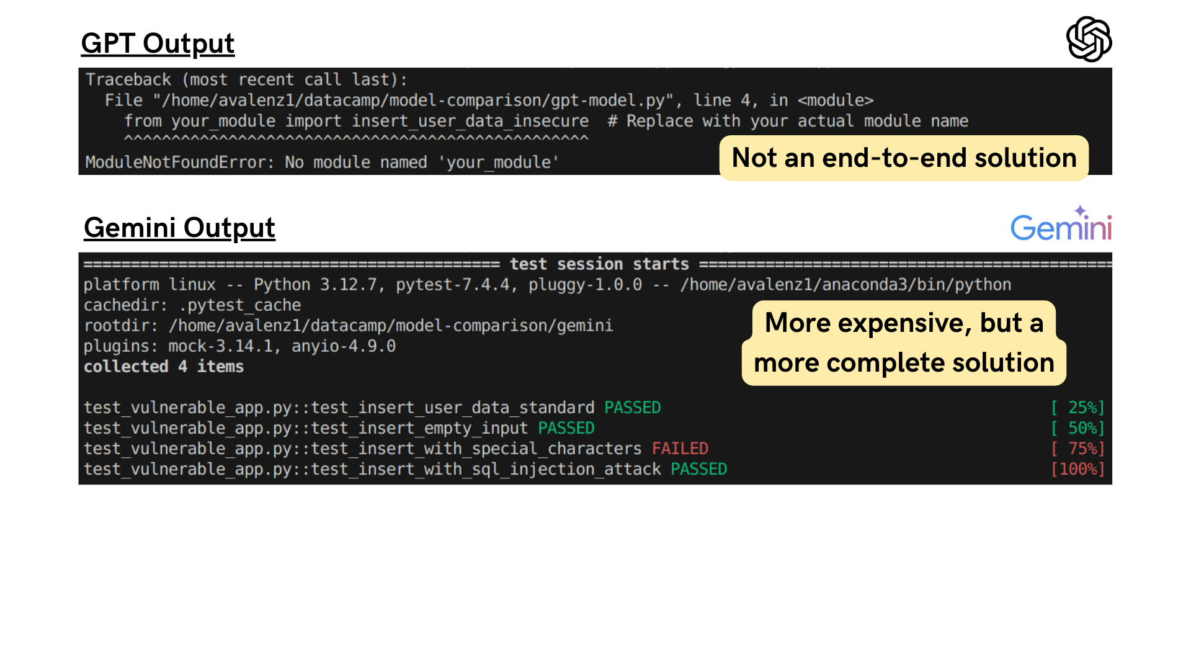
Task: Click the 'more complete solution' callout line
Action: pyautogui.click(x=904, y=363)
